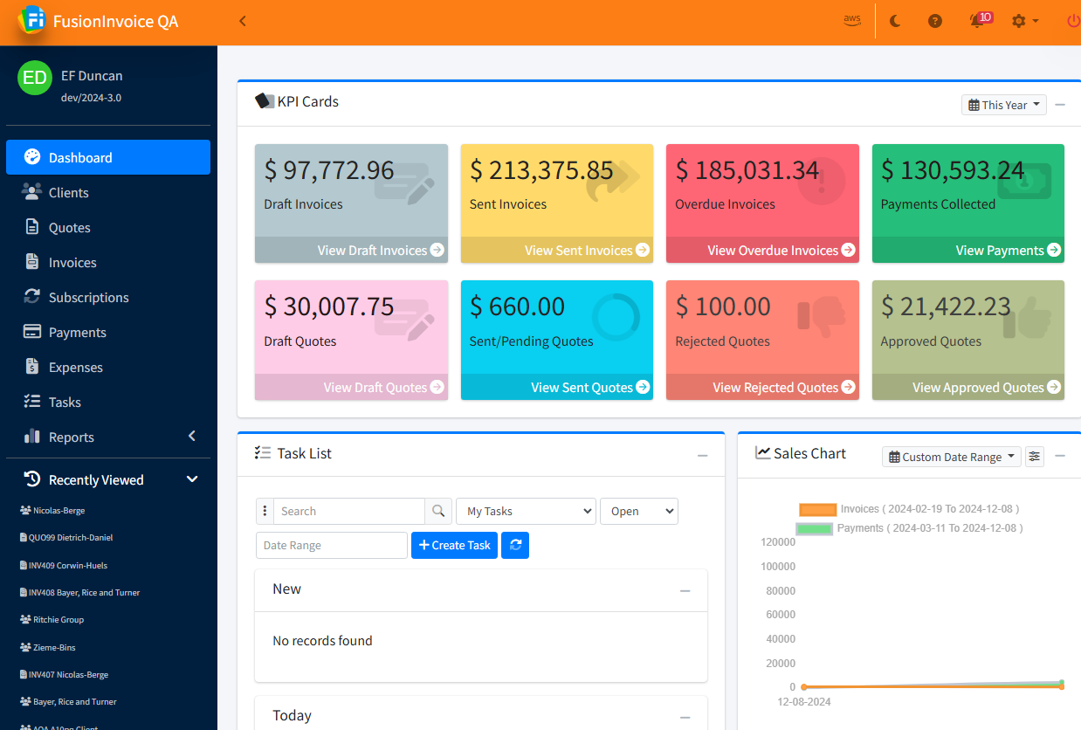The image size is (1081, 730).
Task: Click the Create Task button
Action: 454,545
